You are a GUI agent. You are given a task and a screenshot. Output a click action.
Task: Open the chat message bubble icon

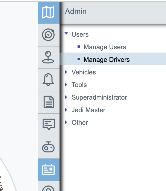48,125
